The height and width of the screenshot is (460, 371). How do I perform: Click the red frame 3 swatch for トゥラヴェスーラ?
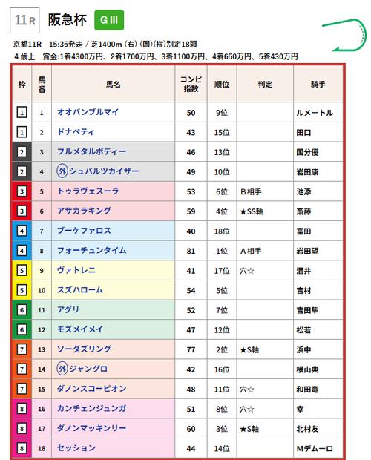22,191
